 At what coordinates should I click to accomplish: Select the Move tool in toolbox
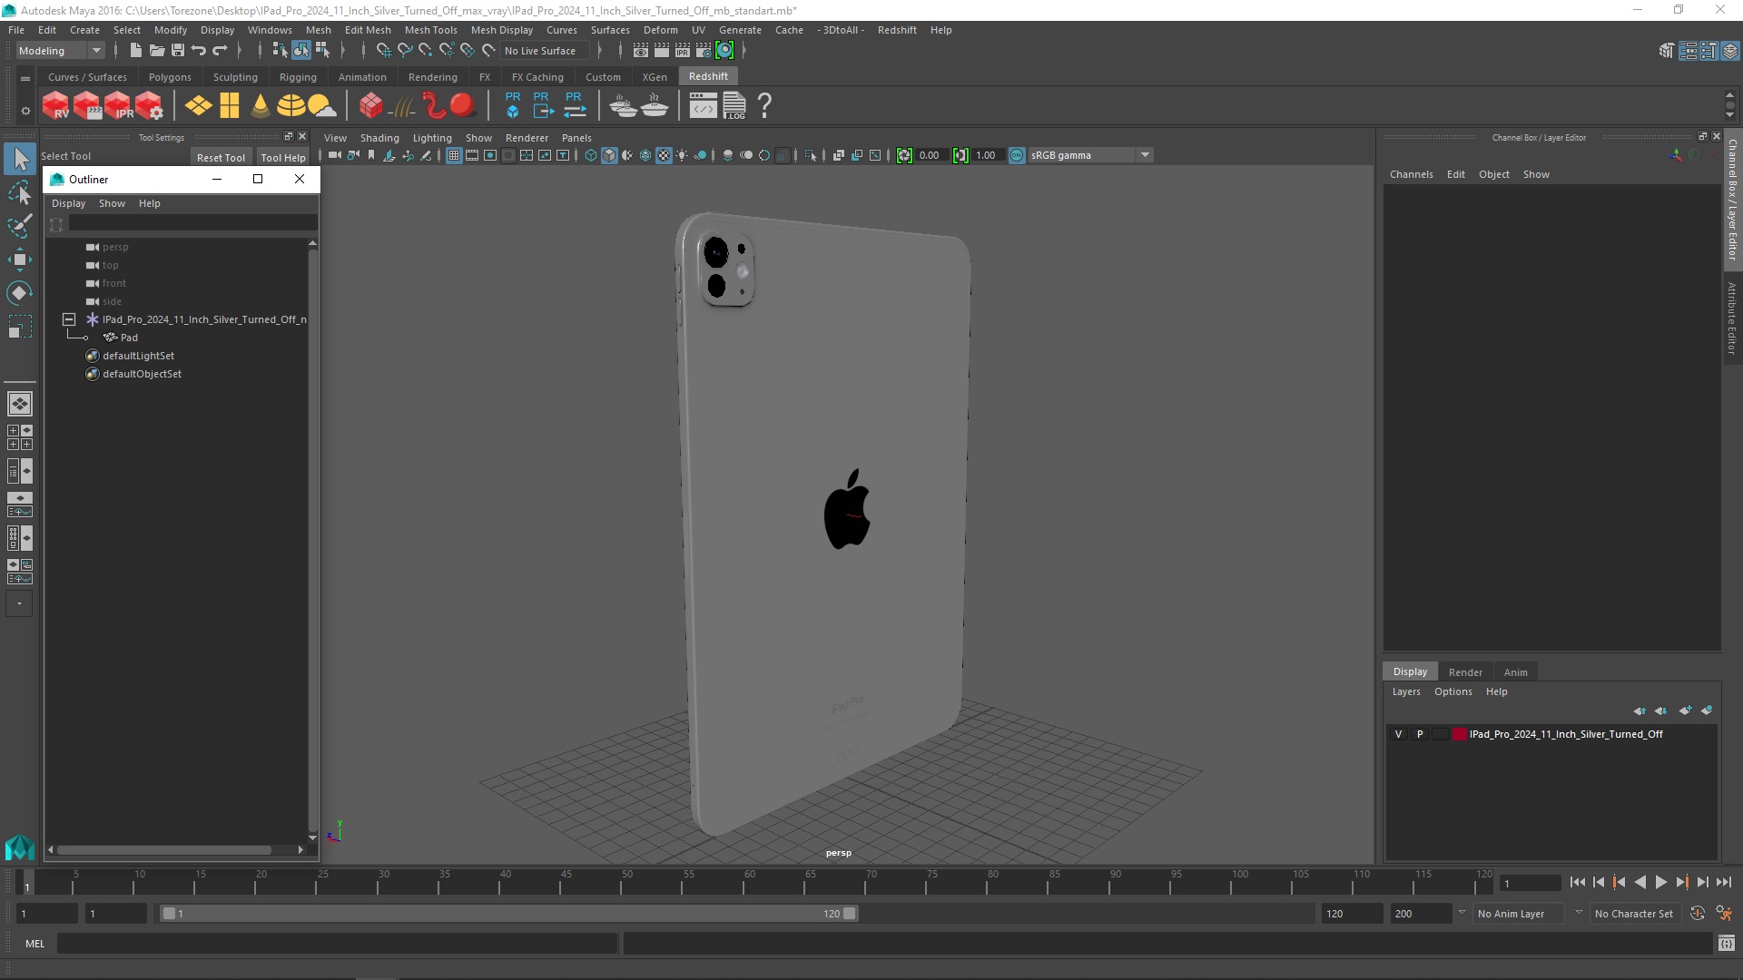[x=19, y=260]
